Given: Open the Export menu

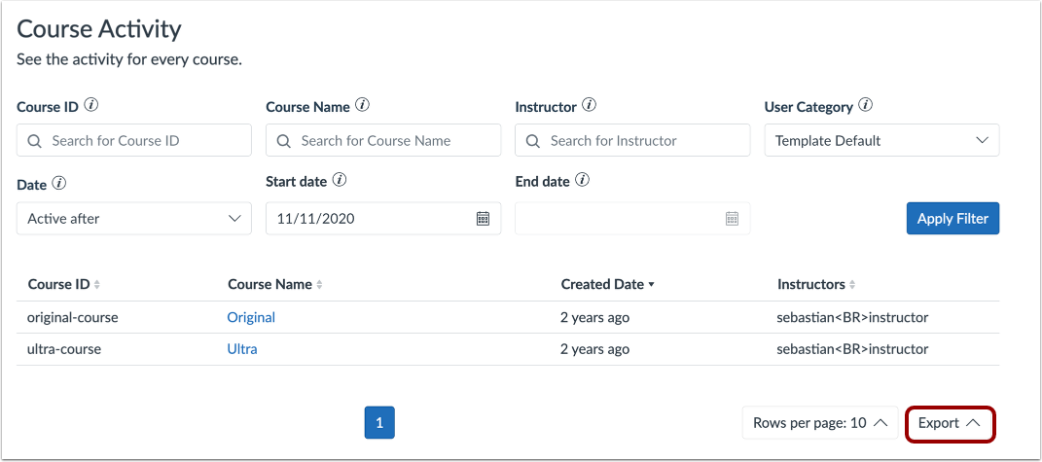Looking at the screenshot, I should coord(950,423).
